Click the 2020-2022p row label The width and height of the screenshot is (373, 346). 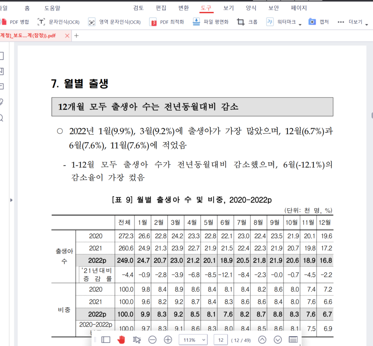click(96, 325)
